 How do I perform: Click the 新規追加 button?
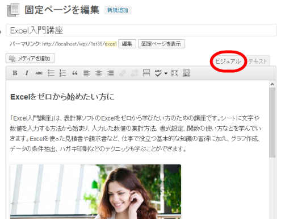coord(118,10)
